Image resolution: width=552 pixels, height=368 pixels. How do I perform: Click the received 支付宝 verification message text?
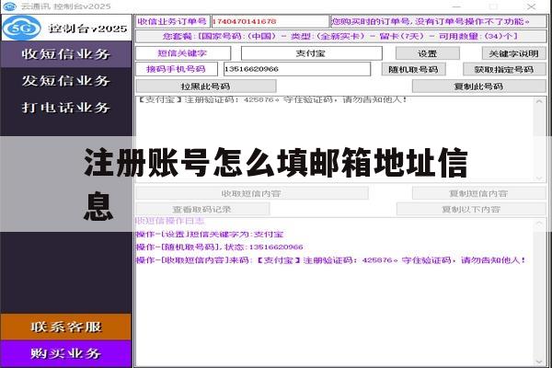pos(272,100)
